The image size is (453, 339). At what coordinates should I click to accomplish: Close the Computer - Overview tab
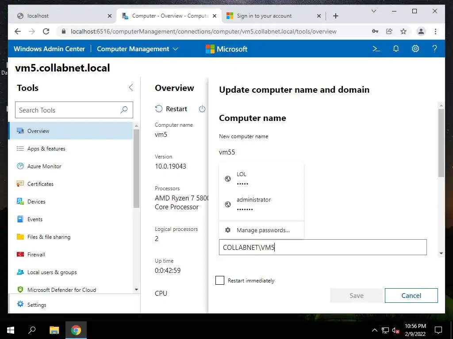pyautogui.click(x=215, y=16)
